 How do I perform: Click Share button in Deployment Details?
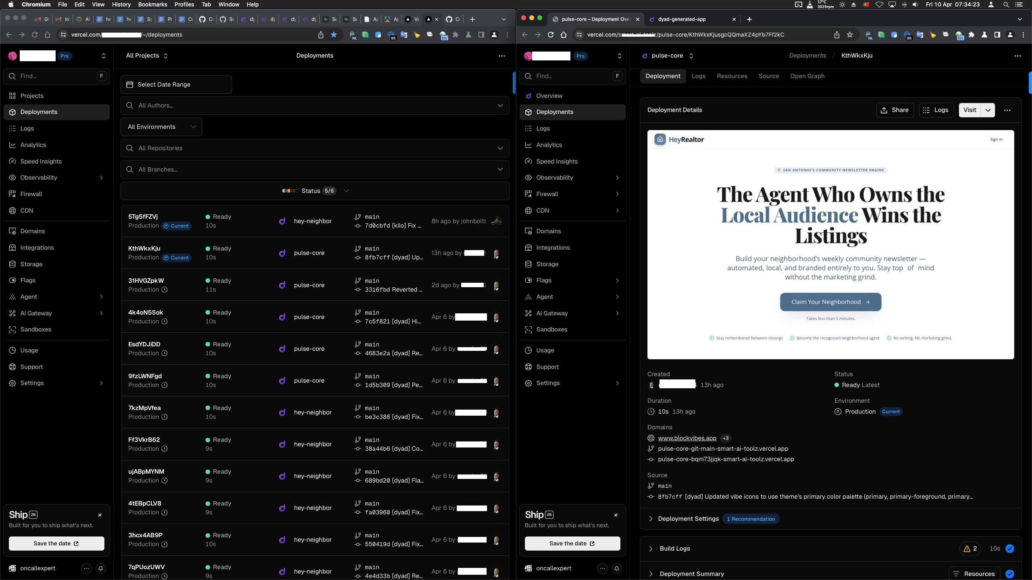[x=895, y=110]
